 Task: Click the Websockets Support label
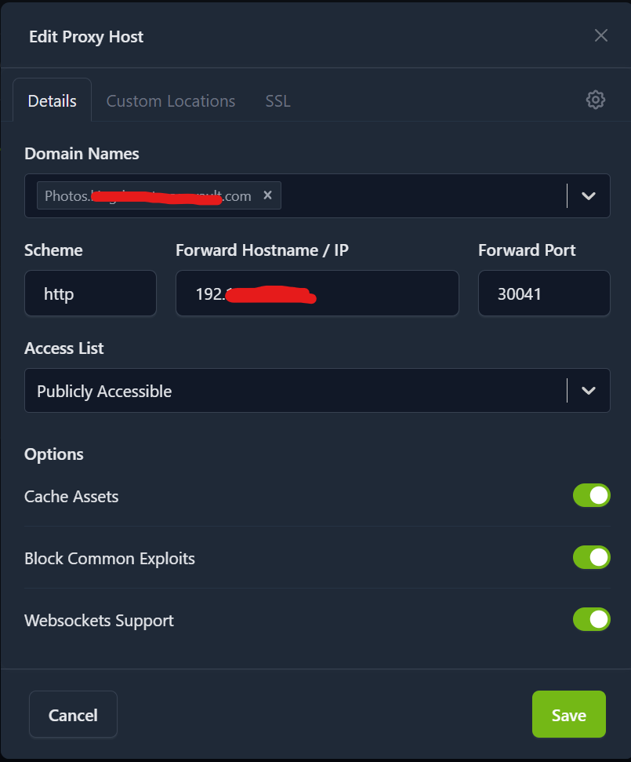click(x=99, y=621)
